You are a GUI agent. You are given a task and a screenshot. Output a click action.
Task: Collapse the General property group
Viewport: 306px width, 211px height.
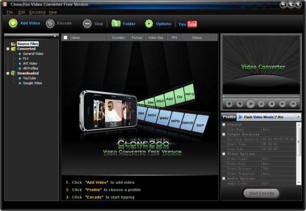tap(224, 125)
